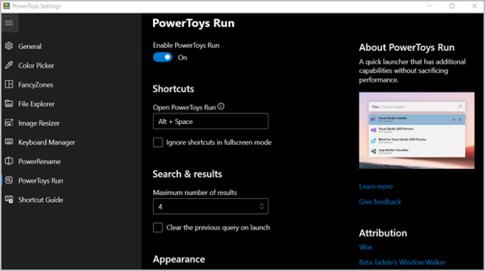Open Keyboard Manager settings
The width and height of the screenshot is (485, 271).
point(46,142)
